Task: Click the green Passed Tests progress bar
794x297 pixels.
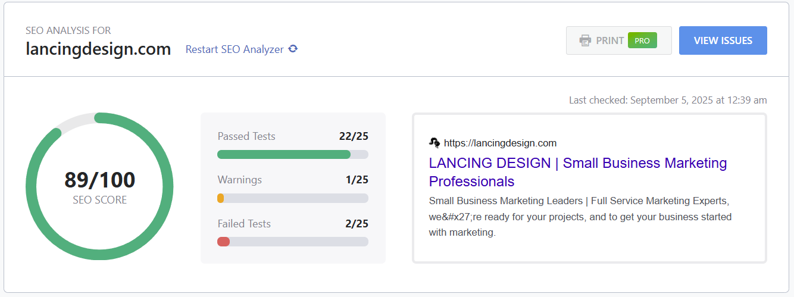Action: (x=283, y=155)
